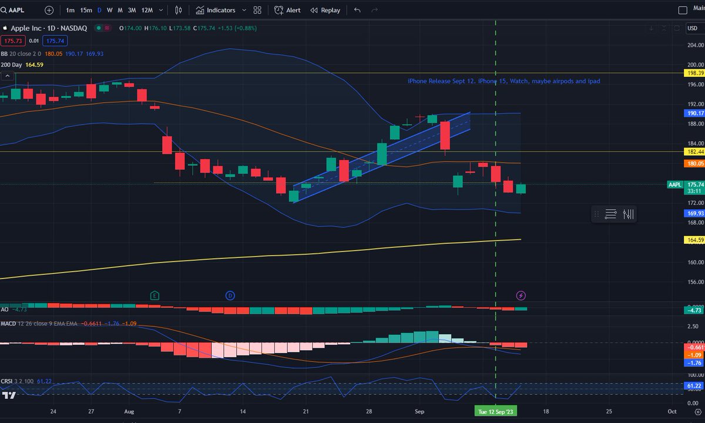The image size is (705, 423).
Task: Click the undo arrow
Action: 358,10
